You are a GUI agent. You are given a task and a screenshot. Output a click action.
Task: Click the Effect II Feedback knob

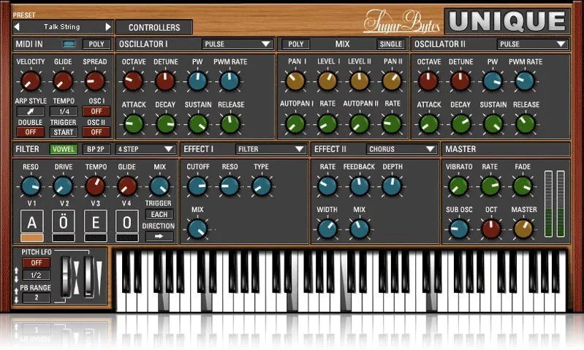click(360, 186)
